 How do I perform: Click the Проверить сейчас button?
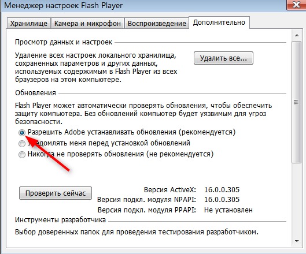click(x=56, y=193)
